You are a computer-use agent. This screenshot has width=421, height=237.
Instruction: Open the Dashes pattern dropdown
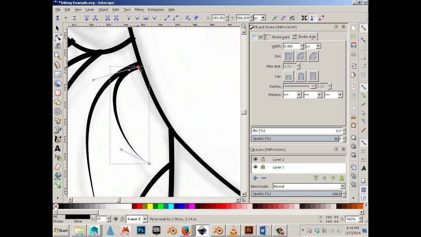click(x=312, y=86)
